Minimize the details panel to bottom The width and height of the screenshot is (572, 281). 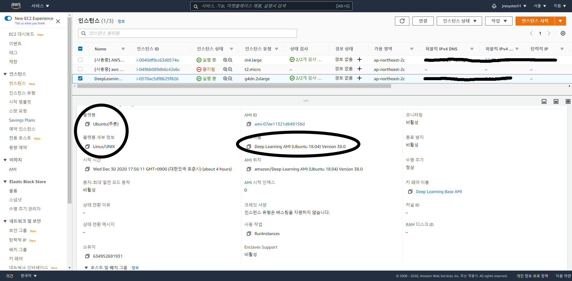tap(544, 101)
